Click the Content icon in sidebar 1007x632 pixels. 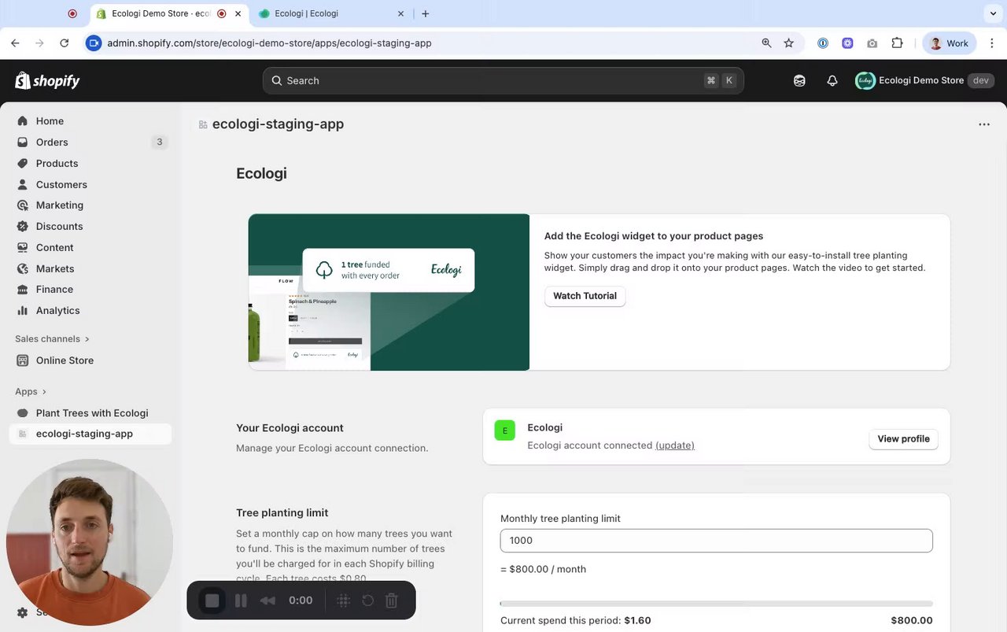[x=22, y=248]
